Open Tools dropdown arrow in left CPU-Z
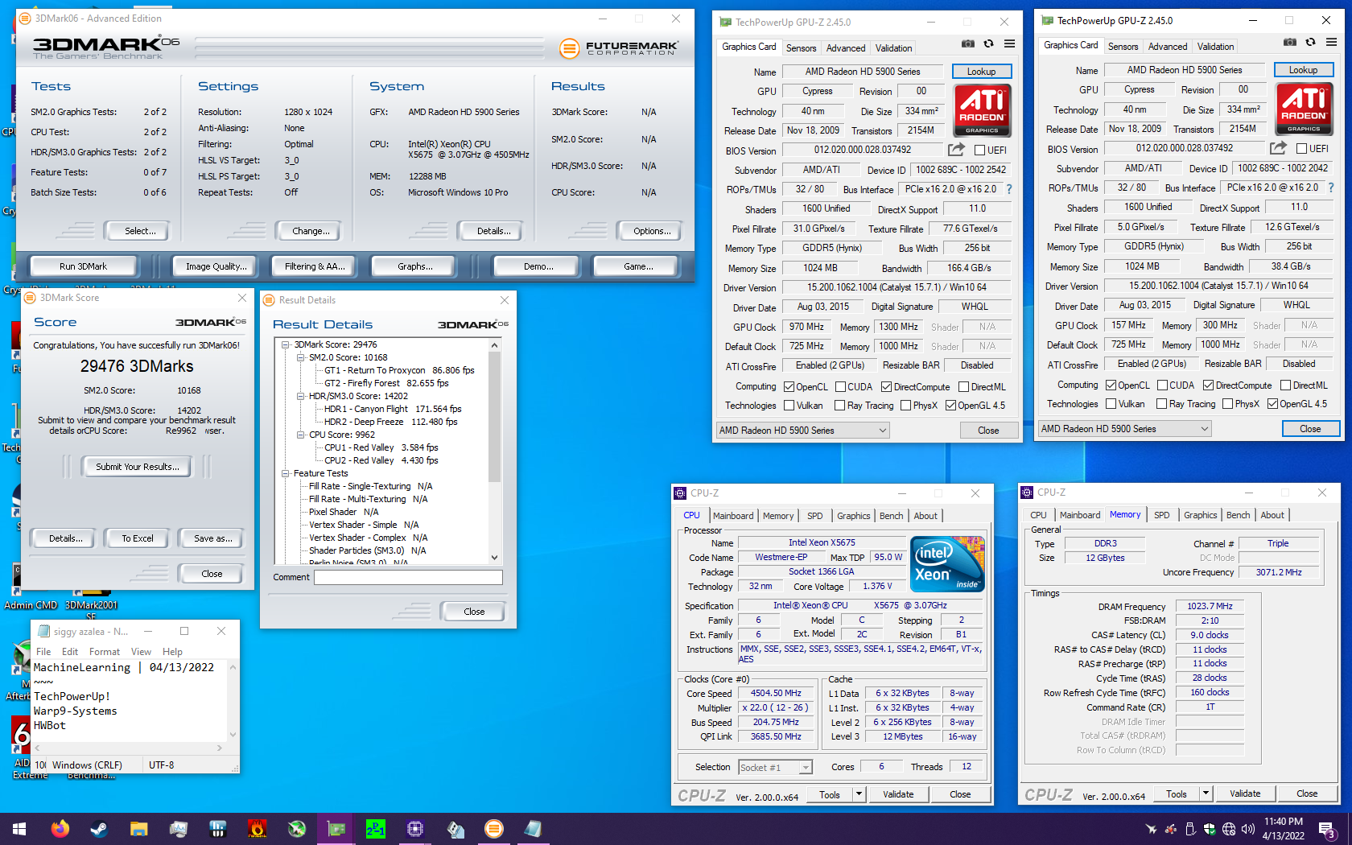This screenshot has height=845, width=1352. pos(859,794)
